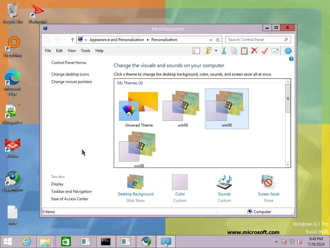Click the theme list scroll up arrow
This screenshot has width=330, height=248.
pyautogui.click(x=288, y=82)
